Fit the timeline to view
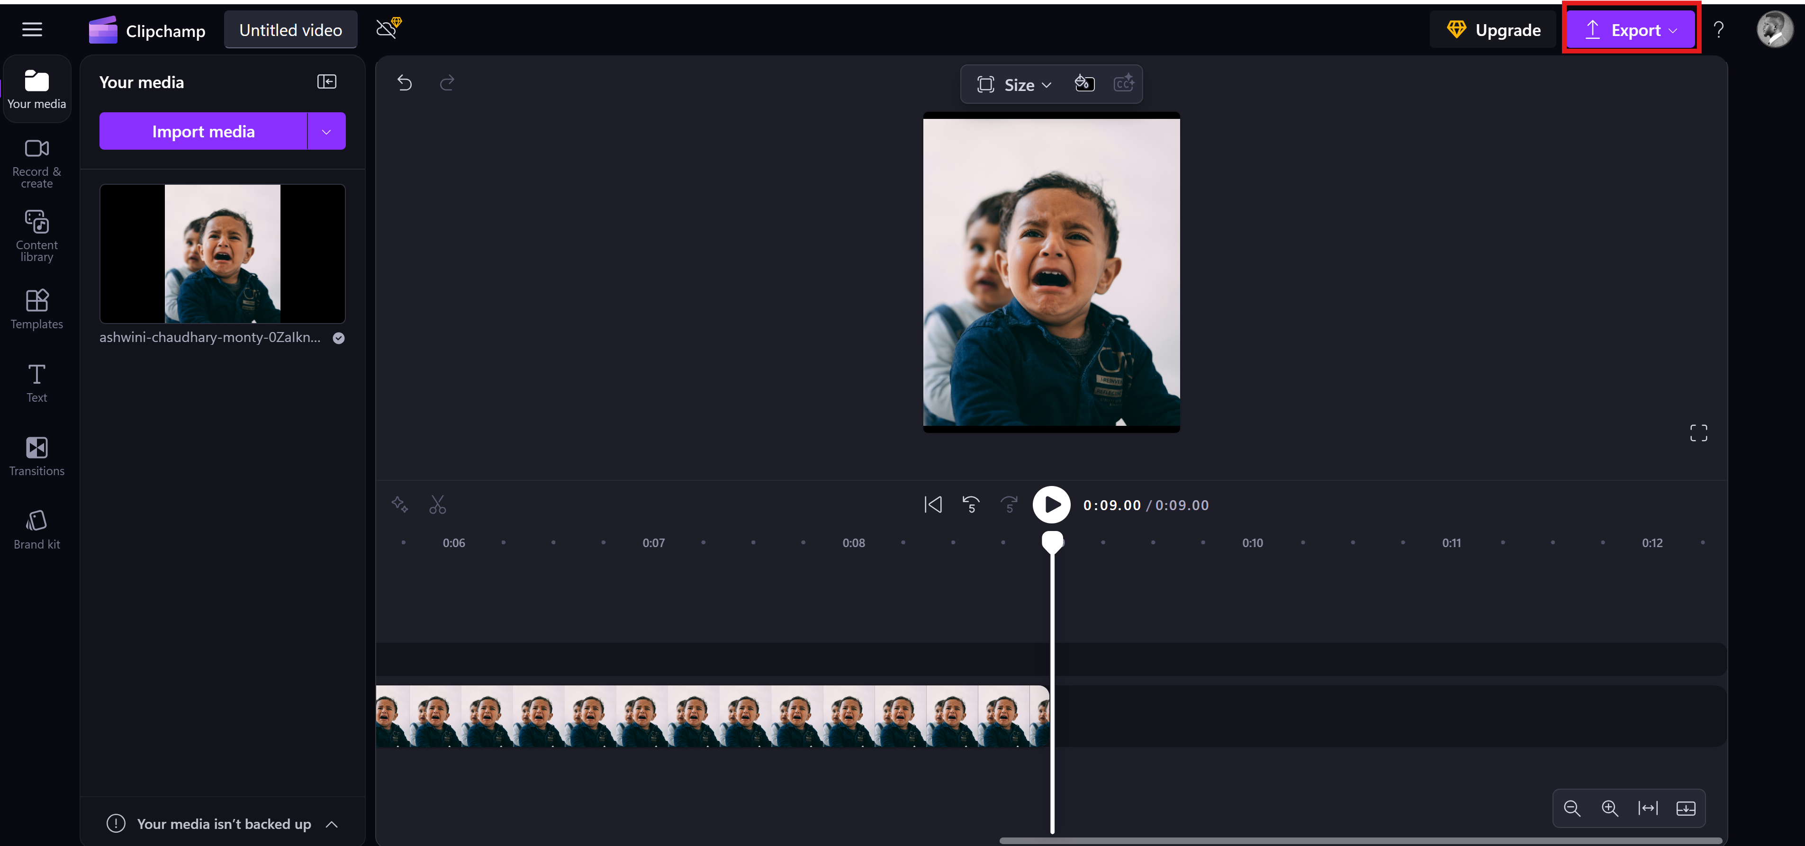This screenshot has height=846, width=1805. [x=1648, y=808]
